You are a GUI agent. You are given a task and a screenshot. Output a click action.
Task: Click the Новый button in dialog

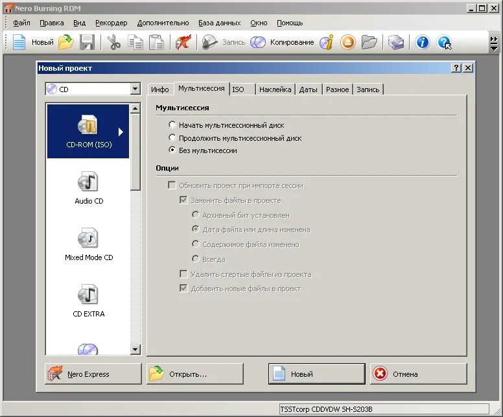(x=316, y=374)
